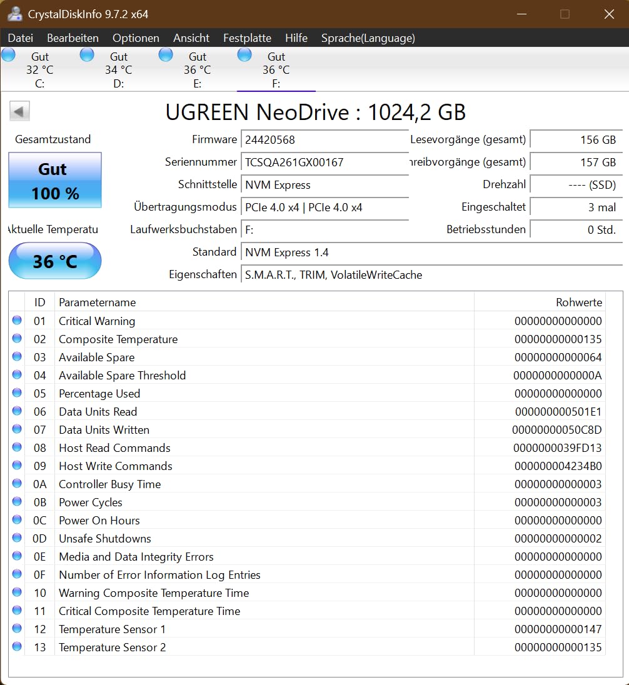The image size is (629, 685).
Task: Click the status dot for Critical Warning
Action: (x=17, y=320)
